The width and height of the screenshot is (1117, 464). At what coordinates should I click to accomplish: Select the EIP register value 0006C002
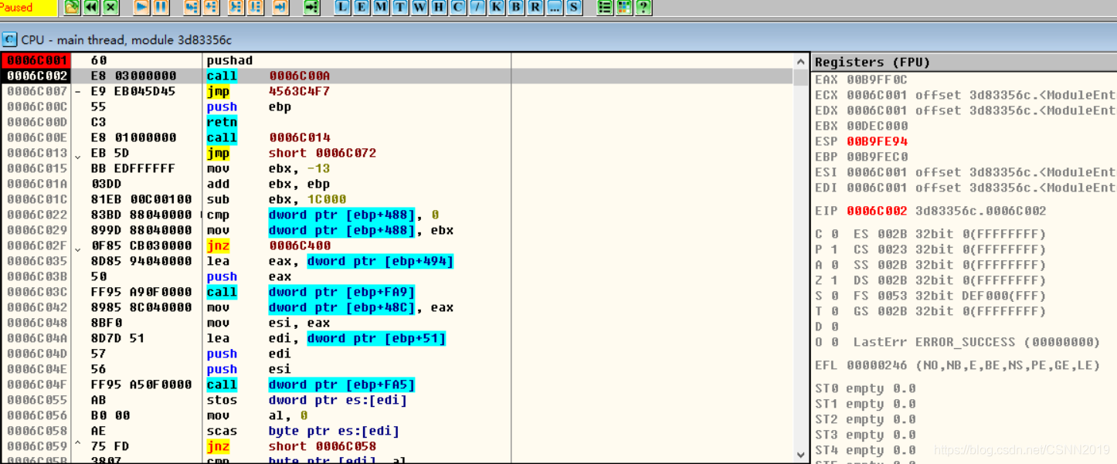click(x=877, y=211)
